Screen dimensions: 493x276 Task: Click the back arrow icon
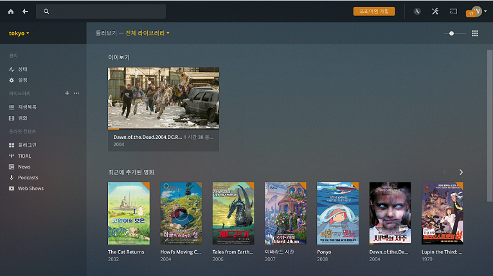[x=25, y=12]
